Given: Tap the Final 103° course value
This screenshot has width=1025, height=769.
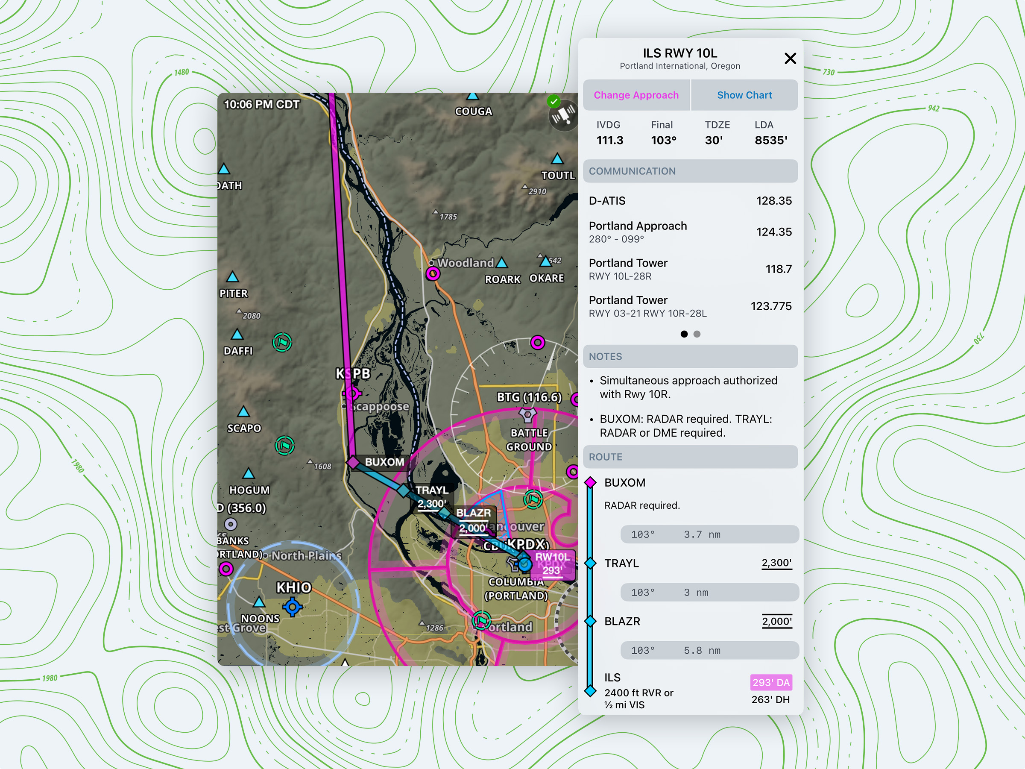Looking at the screenshot, I should tap(664, 133).
